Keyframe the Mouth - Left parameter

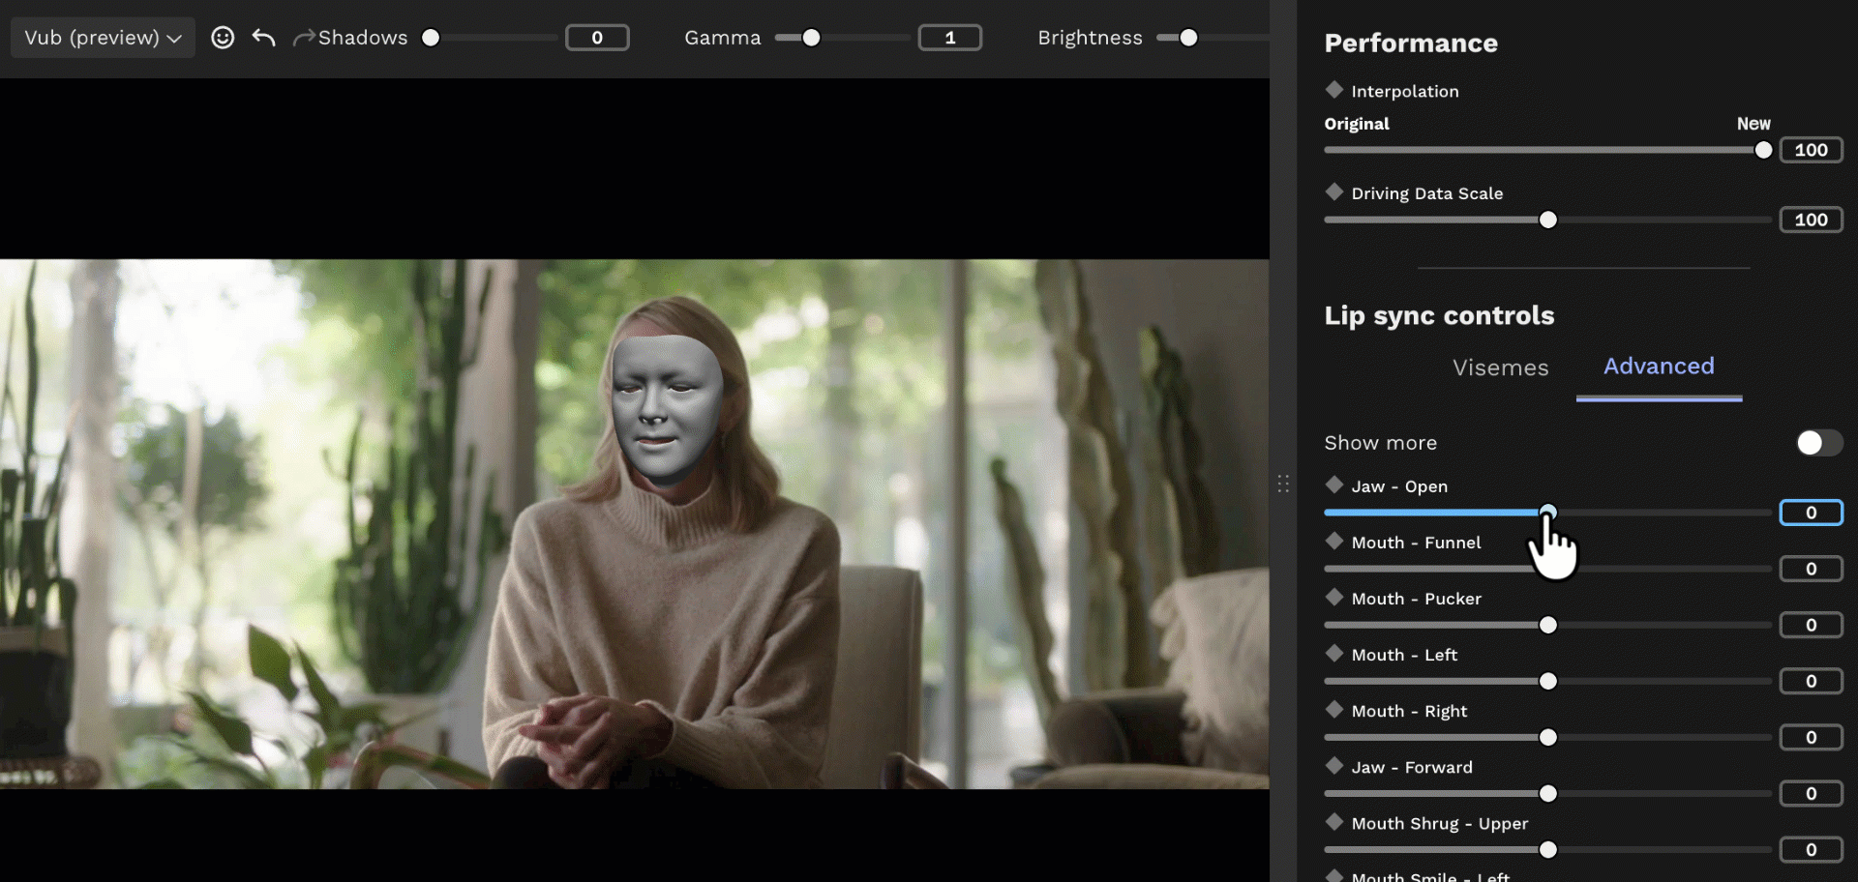click(1334, 654)
